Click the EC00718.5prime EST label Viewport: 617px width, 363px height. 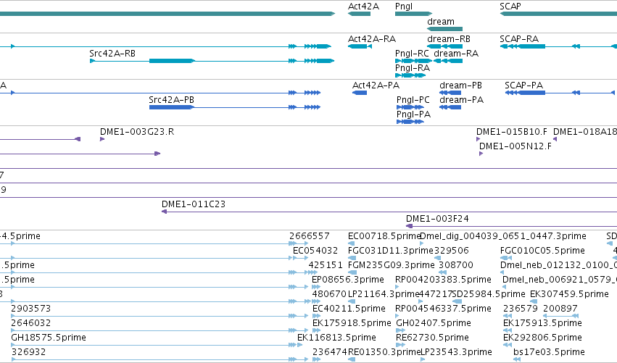(x=384, y=236)
